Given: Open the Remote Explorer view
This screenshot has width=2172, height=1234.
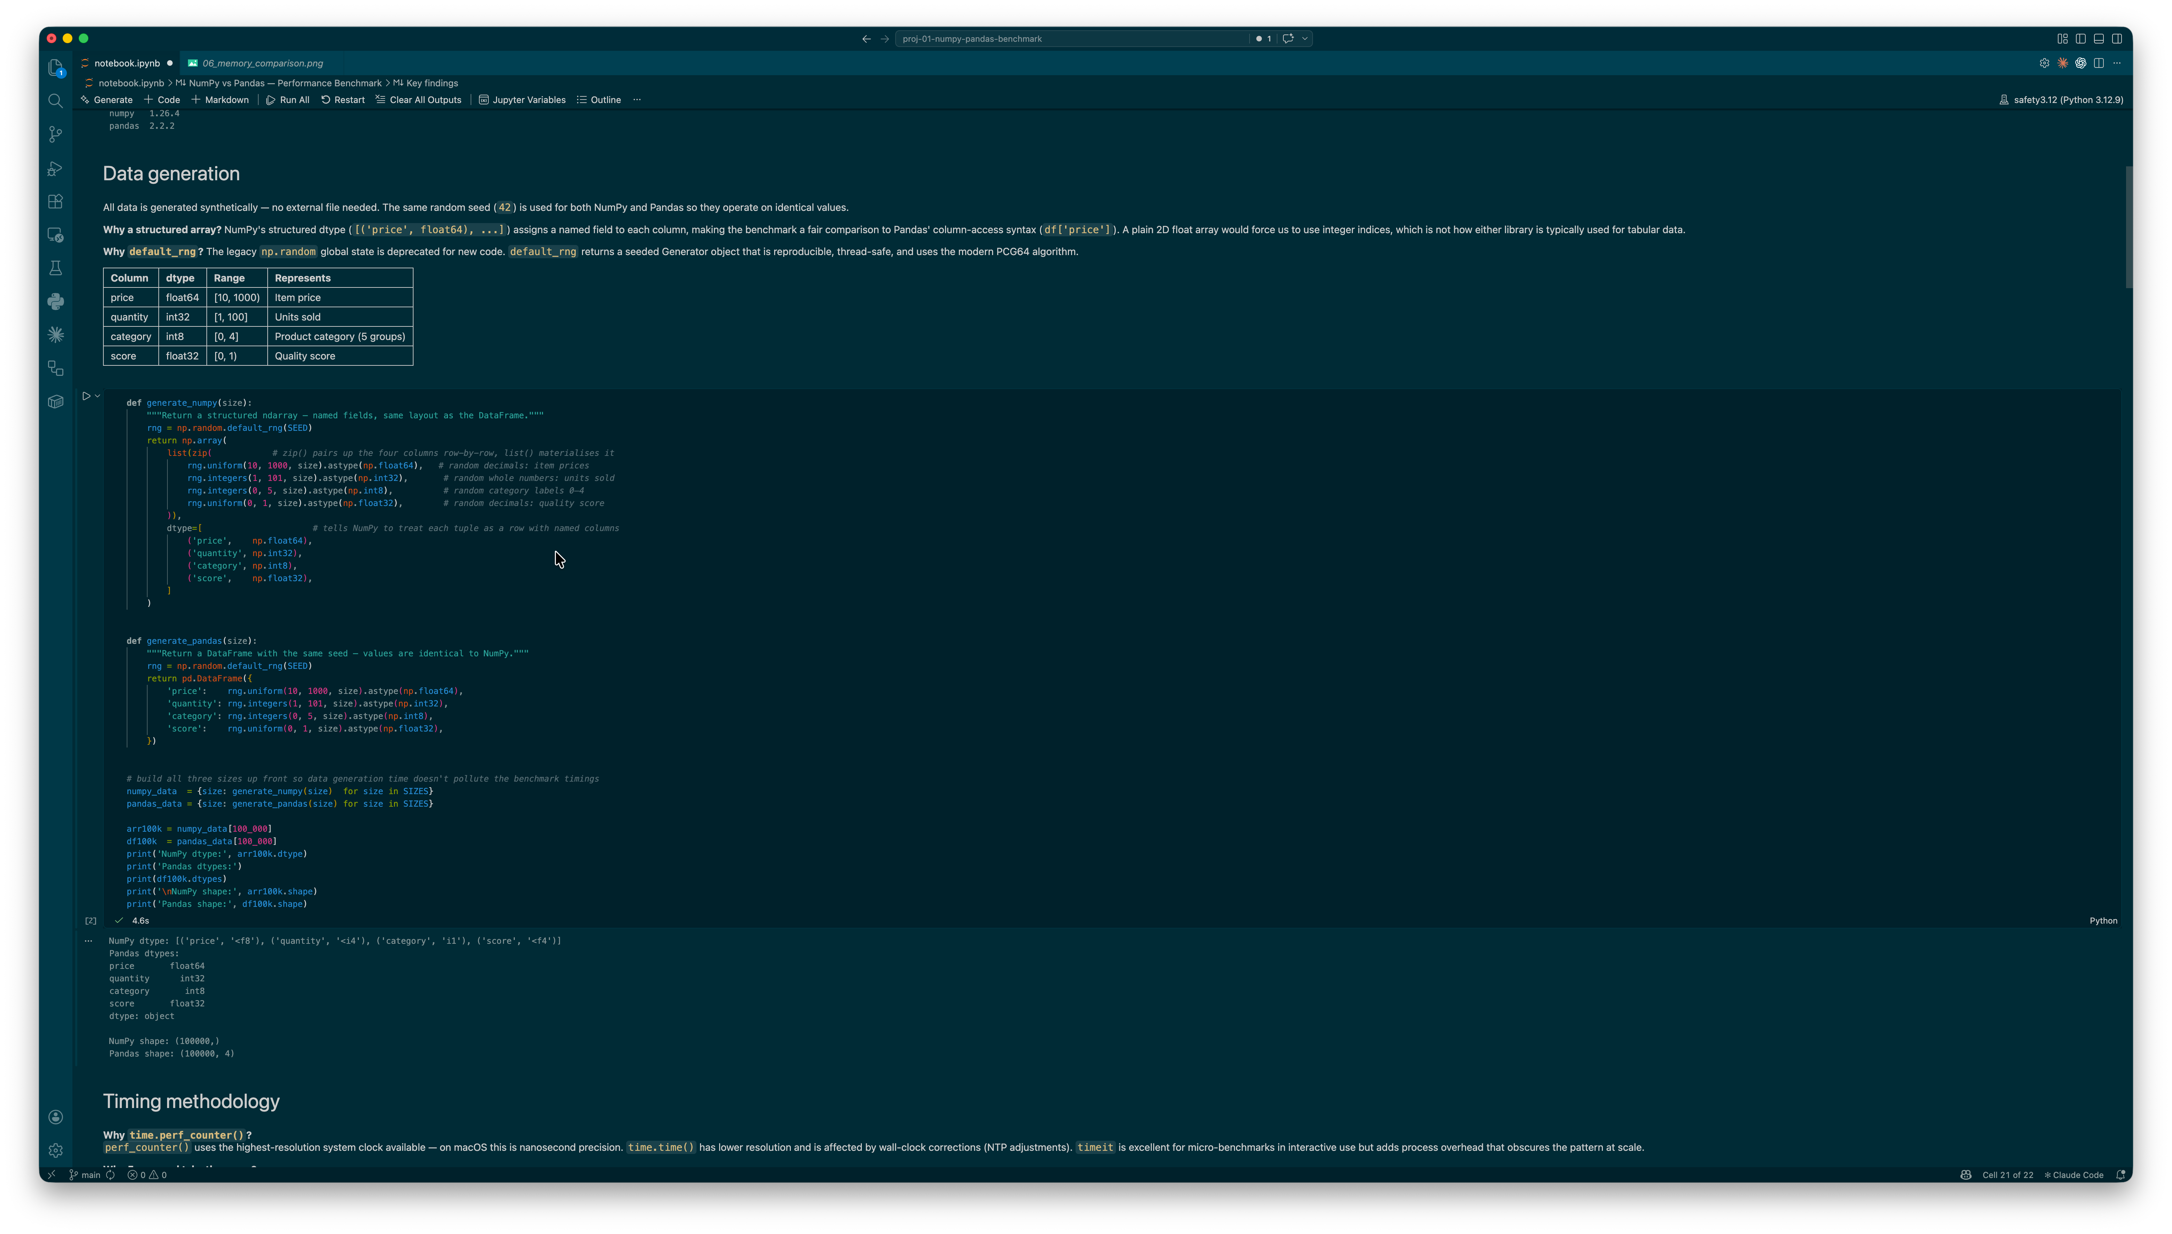Looking at the screenshot, I should pos(56,235).
